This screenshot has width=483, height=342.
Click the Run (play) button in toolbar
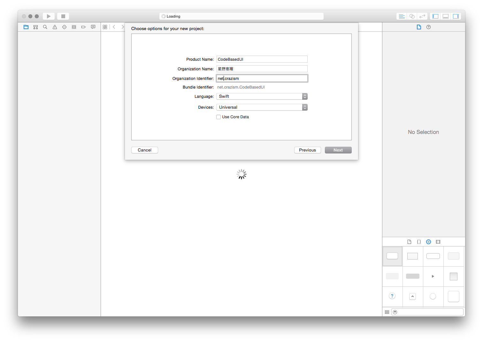pyautogui.click(x=49, y=16)
